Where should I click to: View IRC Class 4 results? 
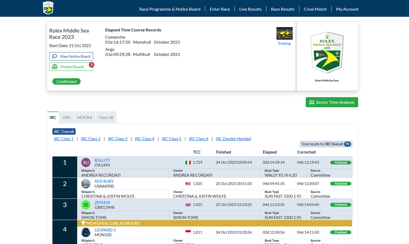coord(144,139)
